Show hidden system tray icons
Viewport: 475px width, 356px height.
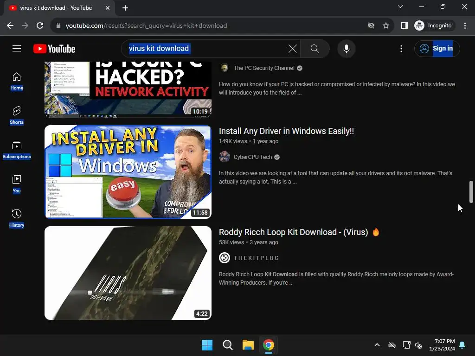(377, 345)
